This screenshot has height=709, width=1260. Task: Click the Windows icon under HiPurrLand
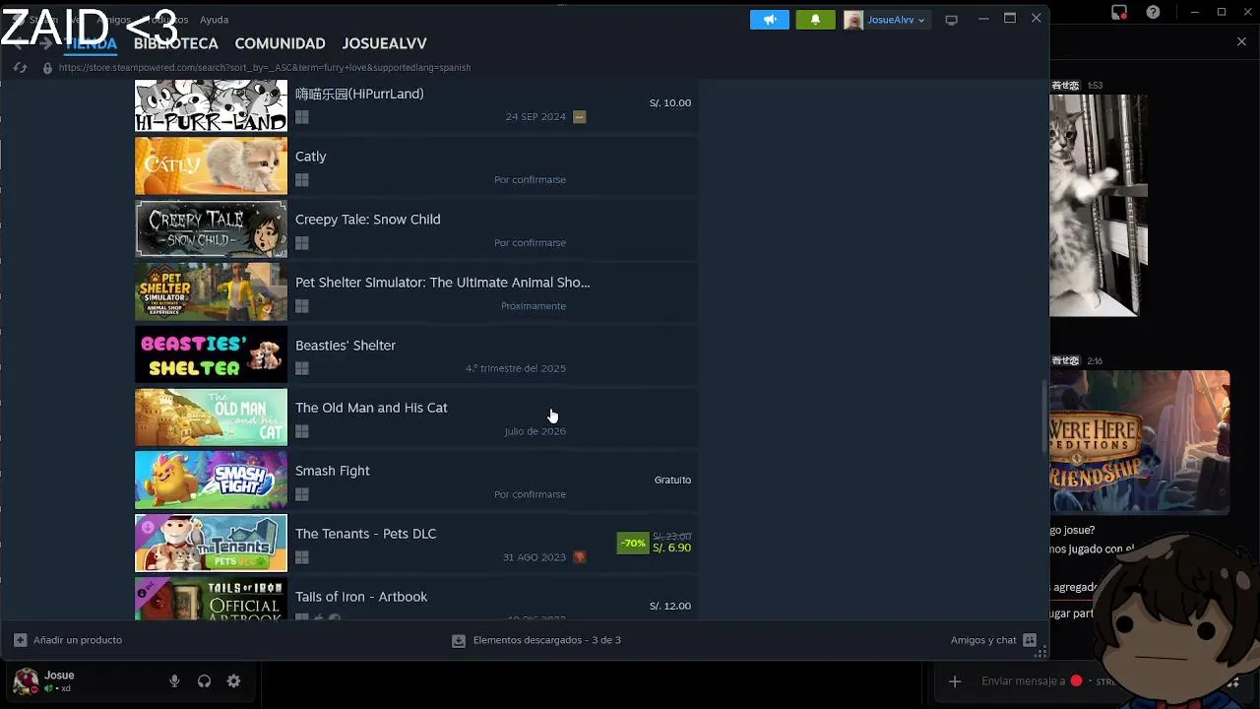(x=302, y=117)
